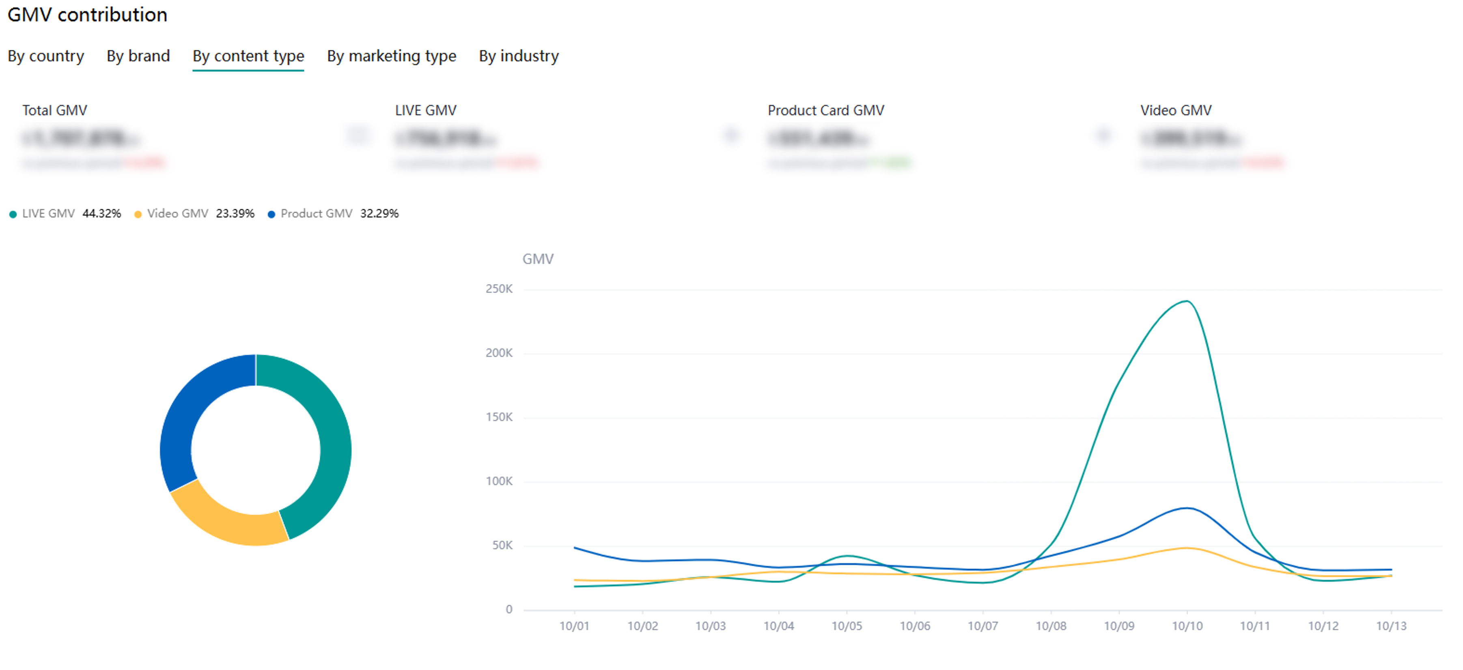Toggle the LIVE GMV legend series
This screenshot has height=670, width=1463.
[48, 213]
